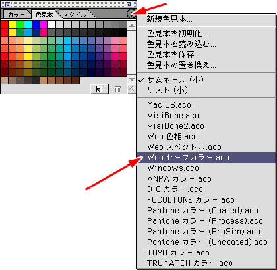Pick the magenta swatch in first row
The image size is (277, 270).
tap(44, 25)
